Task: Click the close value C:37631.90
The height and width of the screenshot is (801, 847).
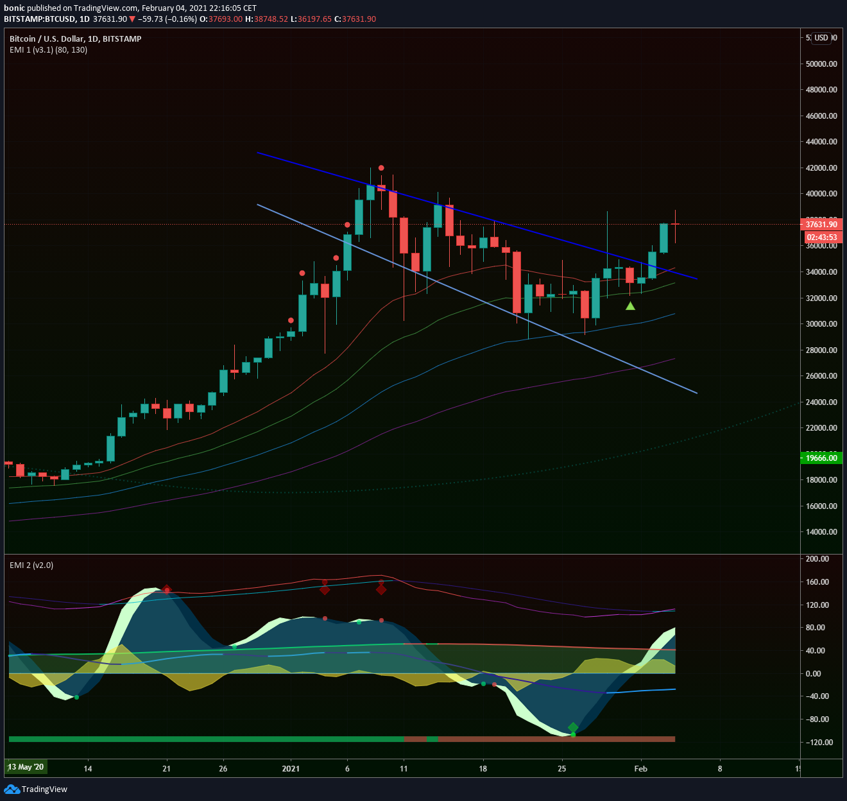Action: (x=355, y=19)
